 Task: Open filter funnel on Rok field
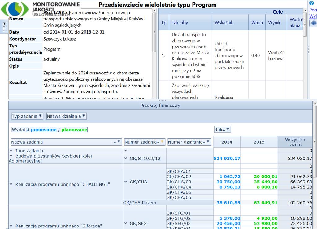pyautogui.click(x=228, y=129)
